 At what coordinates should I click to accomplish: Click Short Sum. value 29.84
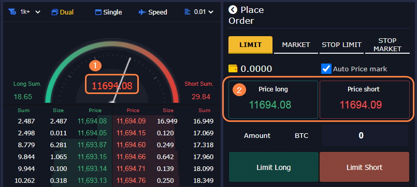(201, 97)
